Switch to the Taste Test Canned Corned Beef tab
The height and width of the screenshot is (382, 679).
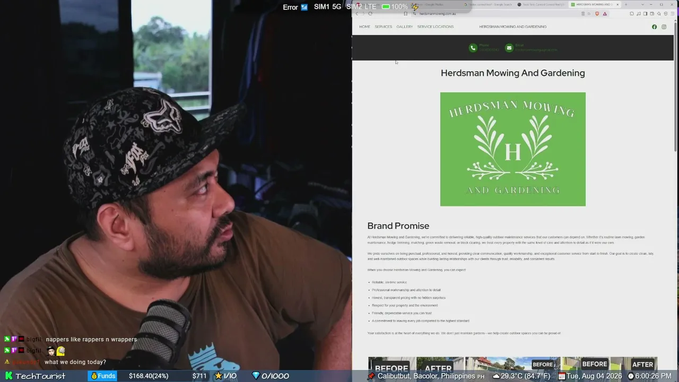tap(541, 5)
